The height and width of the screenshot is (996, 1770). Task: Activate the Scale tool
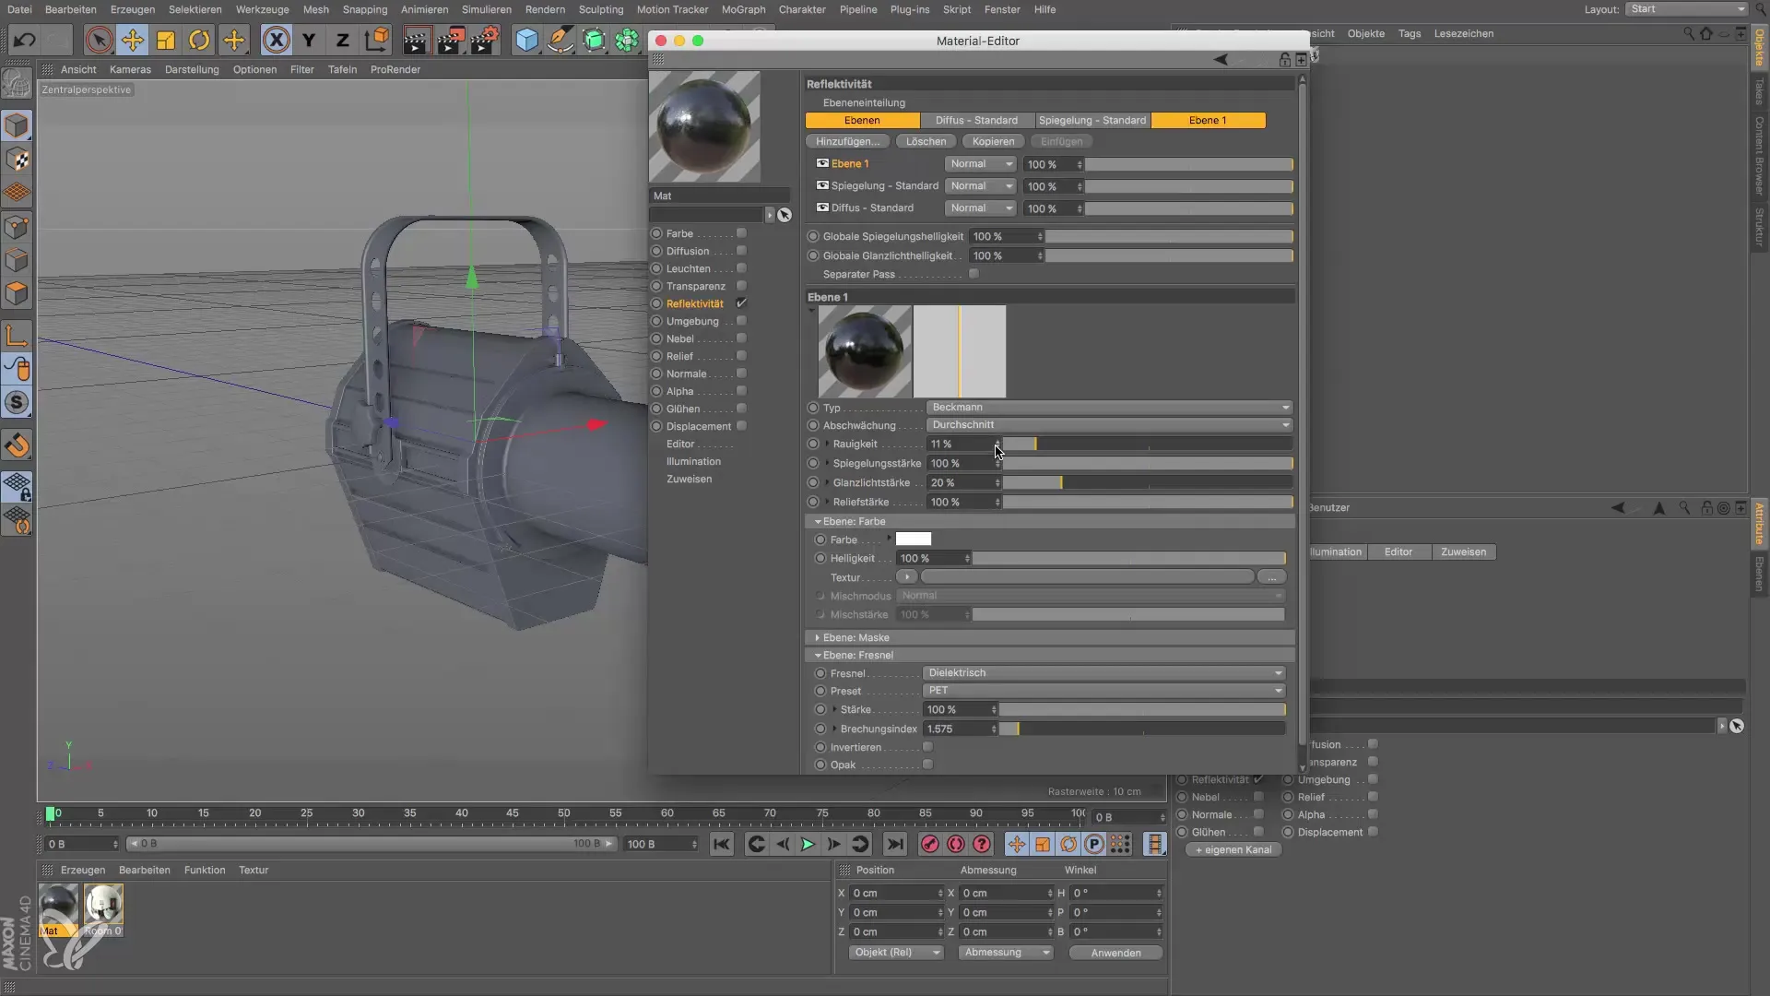click(x=166, y=40)
